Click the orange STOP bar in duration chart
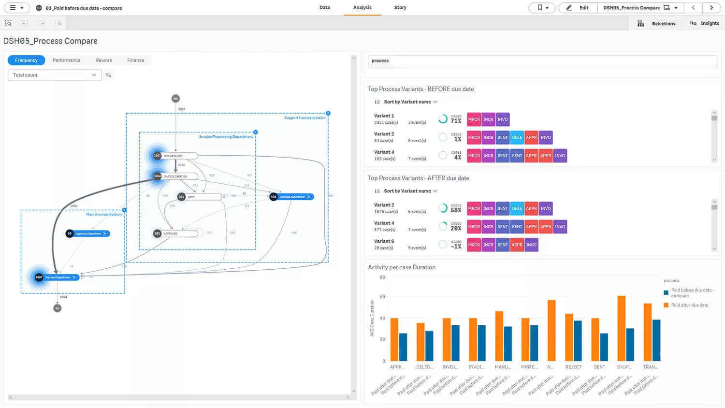 pos(621,328)
